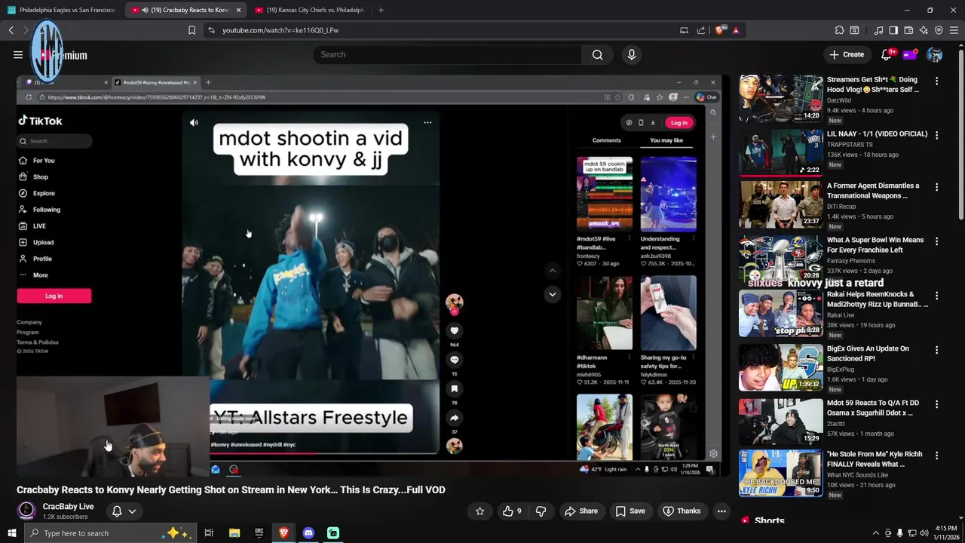
Task: Open What A Super Bowl Win Means thumbnail
Action: (781, 259)
